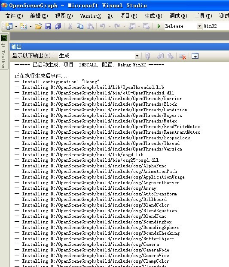Open the Release configuration dropdown

coord(199,26)
